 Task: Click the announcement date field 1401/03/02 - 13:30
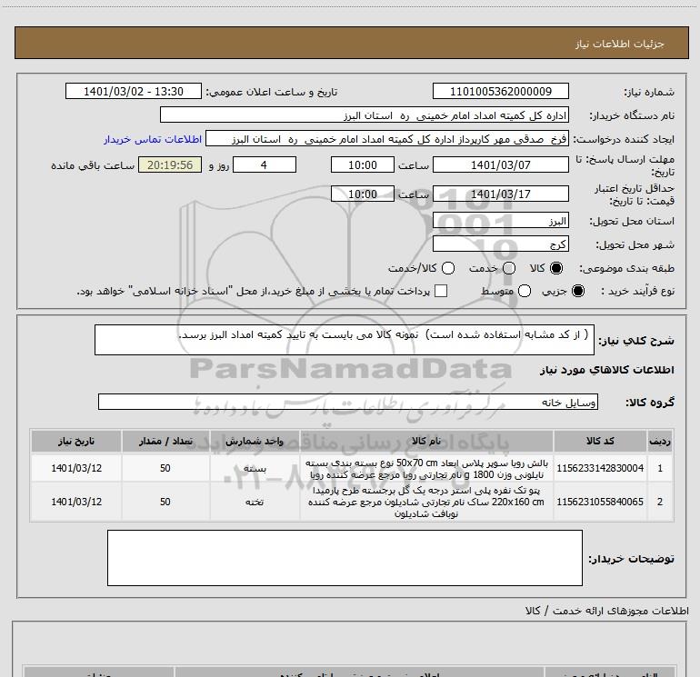(x=134, y=92)
